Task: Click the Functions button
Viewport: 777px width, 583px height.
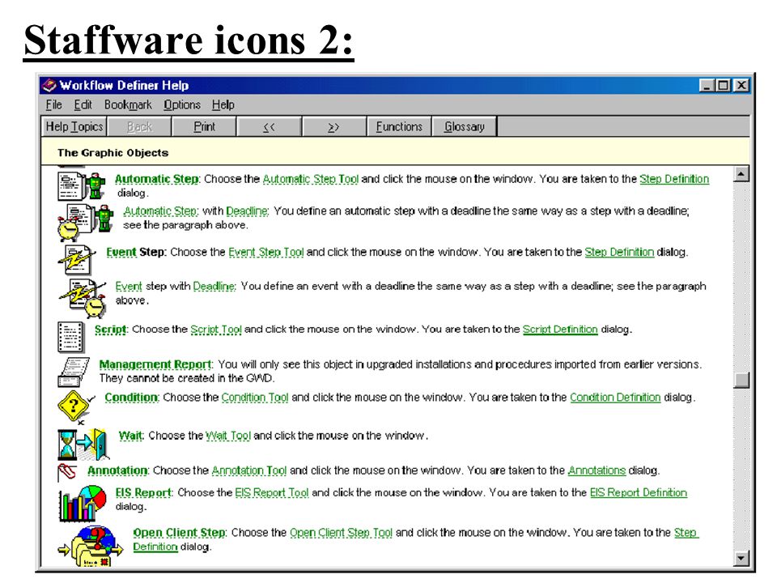Action: pyautogui.click(x=399, y=126)
